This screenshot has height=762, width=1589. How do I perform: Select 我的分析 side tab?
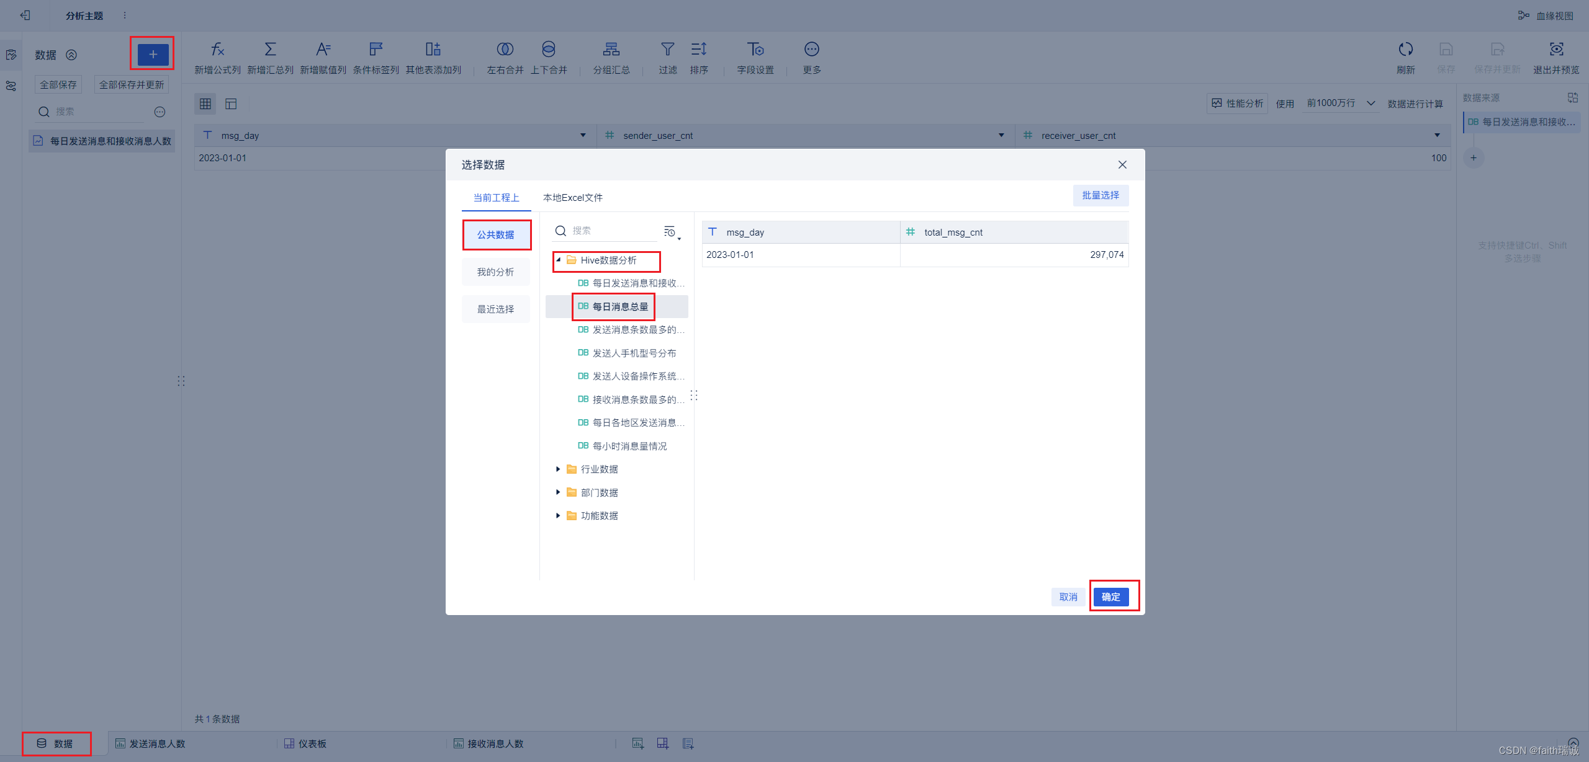(x=495, y=272)
